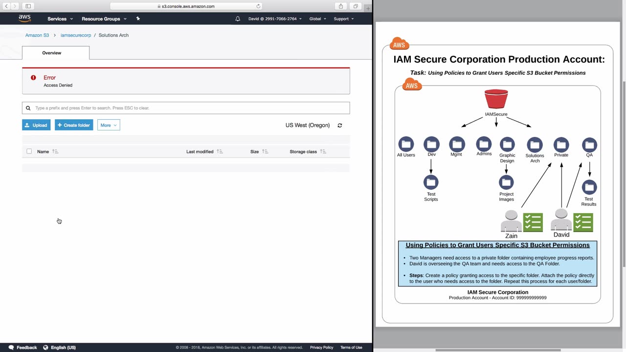Sort objects by Last modified arrows
Viewport: 626px width, 352px height.
[220, 152]
